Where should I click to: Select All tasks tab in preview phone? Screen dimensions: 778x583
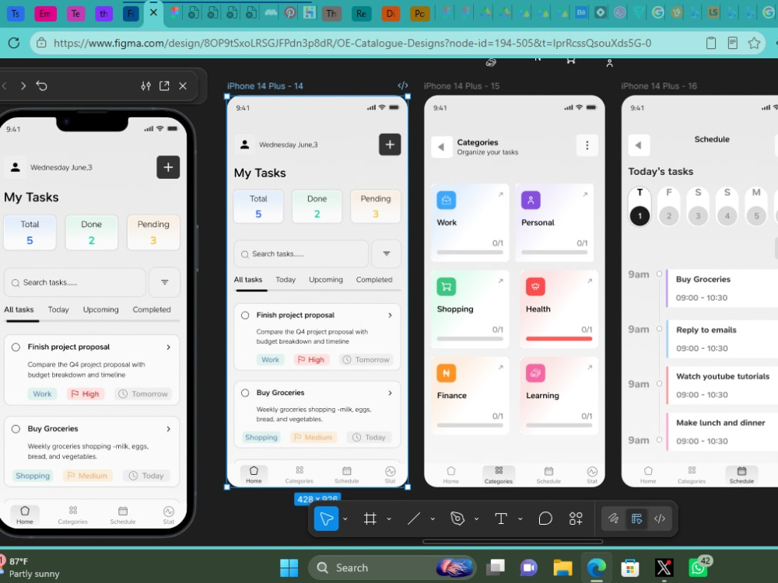coord(19,309)
